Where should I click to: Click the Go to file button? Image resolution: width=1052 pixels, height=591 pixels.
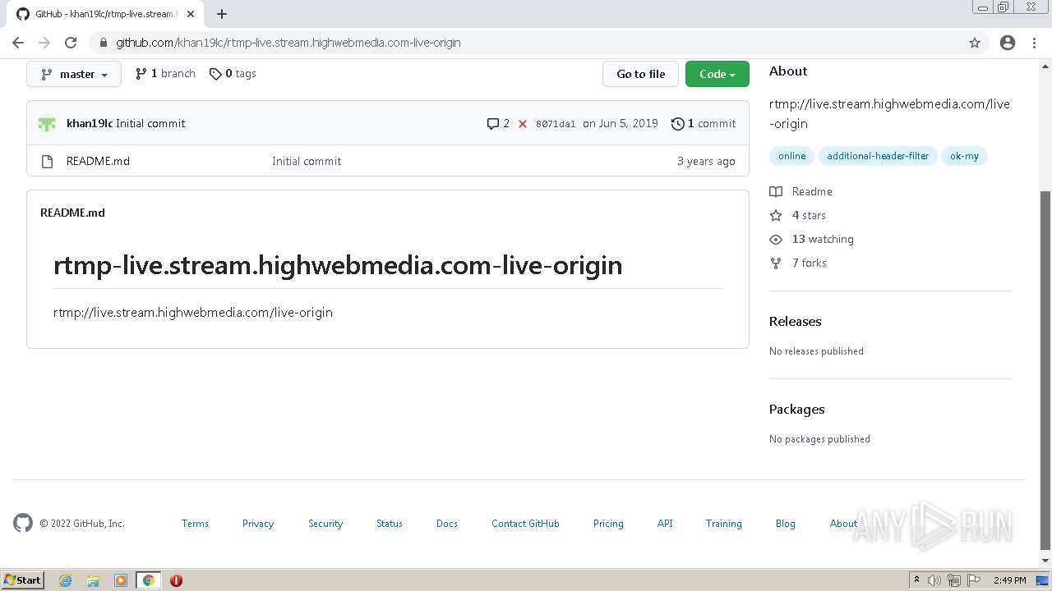pyautogui.click(x=640, y=74)
